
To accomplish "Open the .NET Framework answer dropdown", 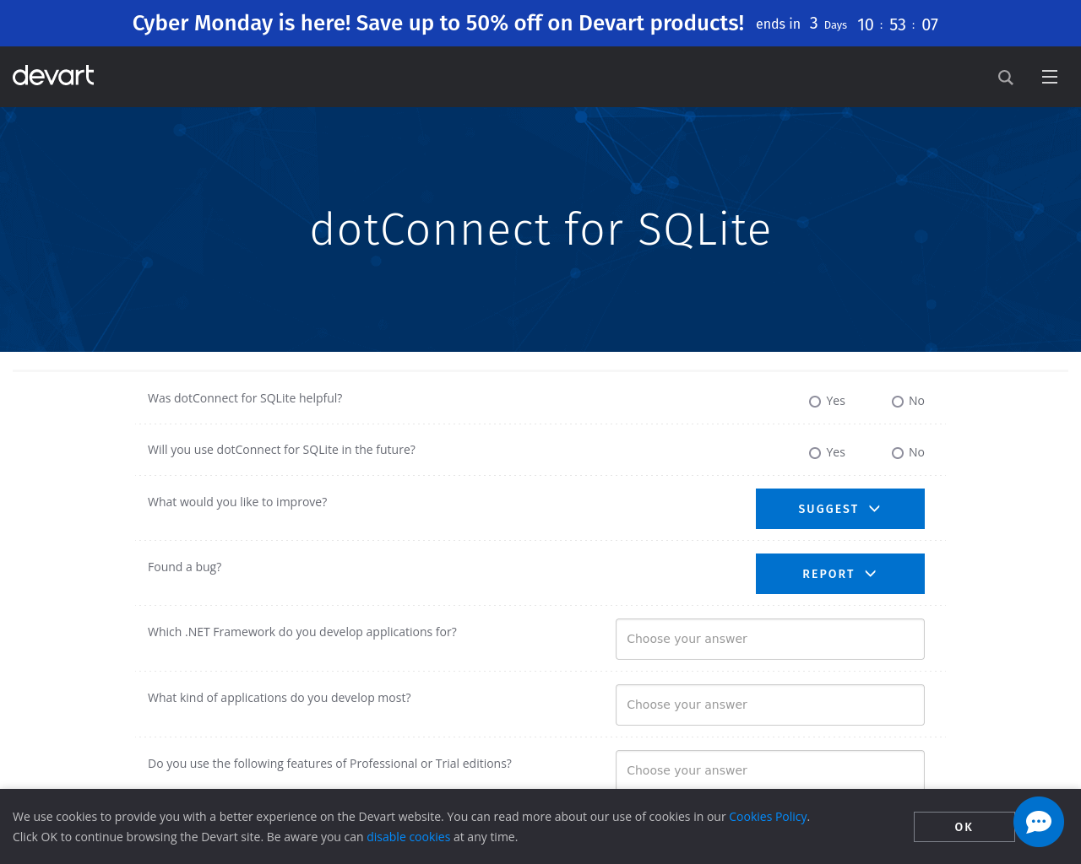I will coord(770,640).
